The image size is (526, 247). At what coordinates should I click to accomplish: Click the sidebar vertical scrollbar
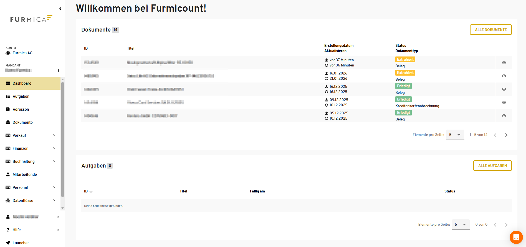point(62,138)
